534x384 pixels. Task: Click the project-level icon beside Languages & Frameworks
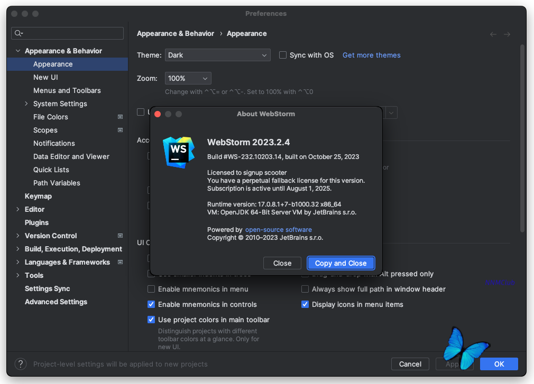(x=120, y=262)
